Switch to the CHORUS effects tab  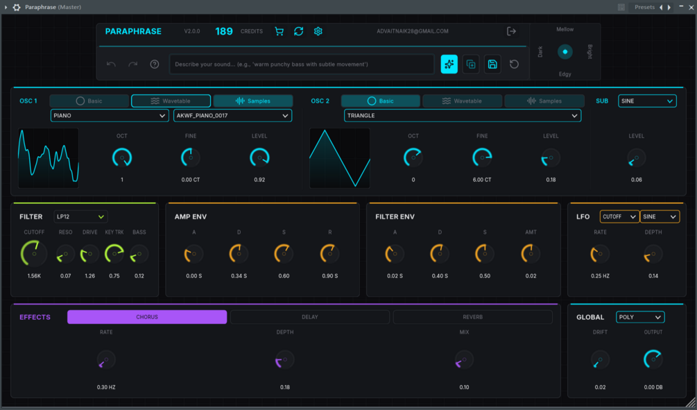pyautogui.click(x=147, y=317)
